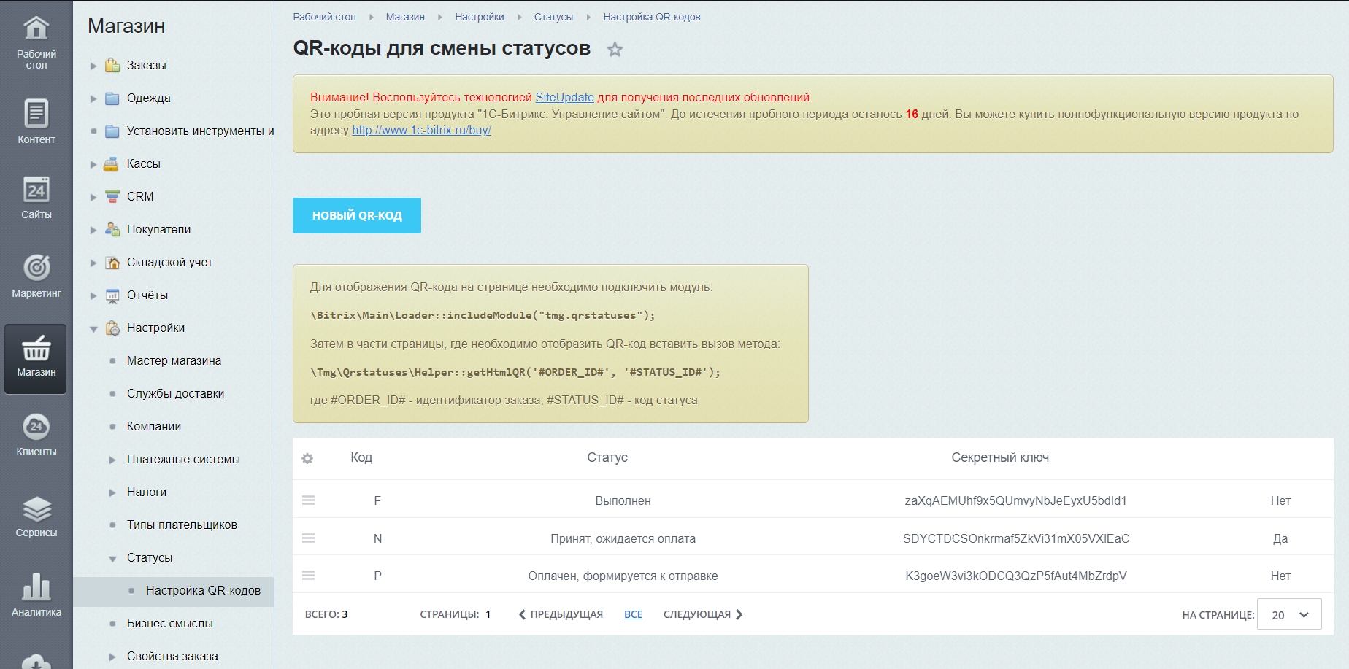The width and height of the screenshot is (1349, 669).
Task: Click the НОВЫЙ QR-КОД button
Action: (x=357, y=215)
